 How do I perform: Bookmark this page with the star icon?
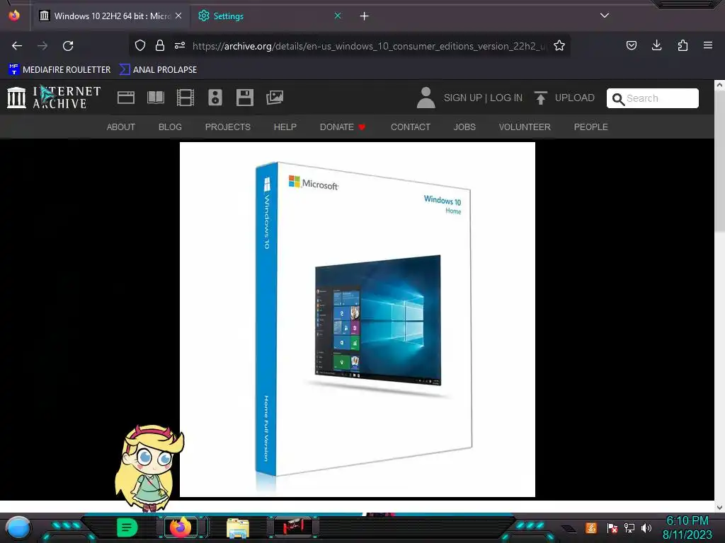(559, 45)
